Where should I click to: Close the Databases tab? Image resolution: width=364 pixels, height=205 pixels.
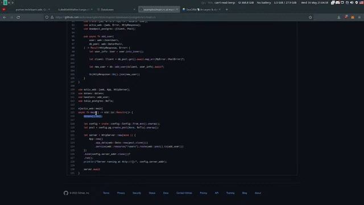134,10
